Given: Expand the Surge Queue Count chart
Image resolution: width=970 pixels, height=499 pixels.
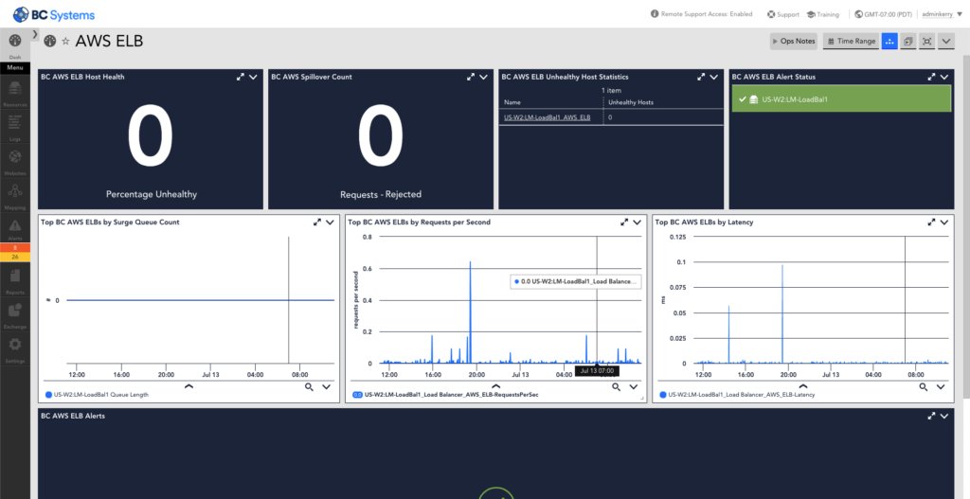Looking at the screenshot, I should pyautogui.click(x=316, y=222).
